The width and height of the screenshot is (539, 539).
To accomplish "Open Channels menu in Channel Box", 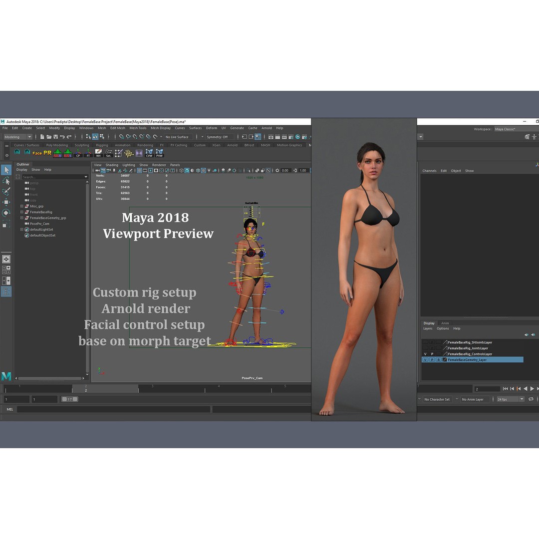I will (429, 171).
